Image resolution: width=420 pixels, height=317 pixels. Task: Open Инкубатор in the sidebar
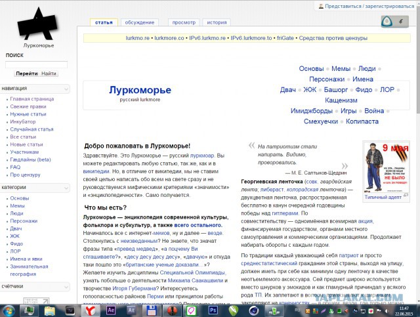click(23, 121)
